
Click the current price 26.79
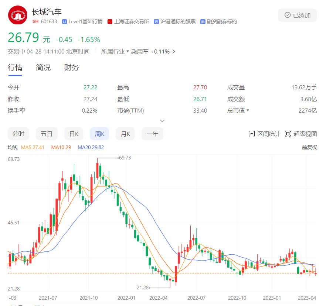click(x=23, y=38)
